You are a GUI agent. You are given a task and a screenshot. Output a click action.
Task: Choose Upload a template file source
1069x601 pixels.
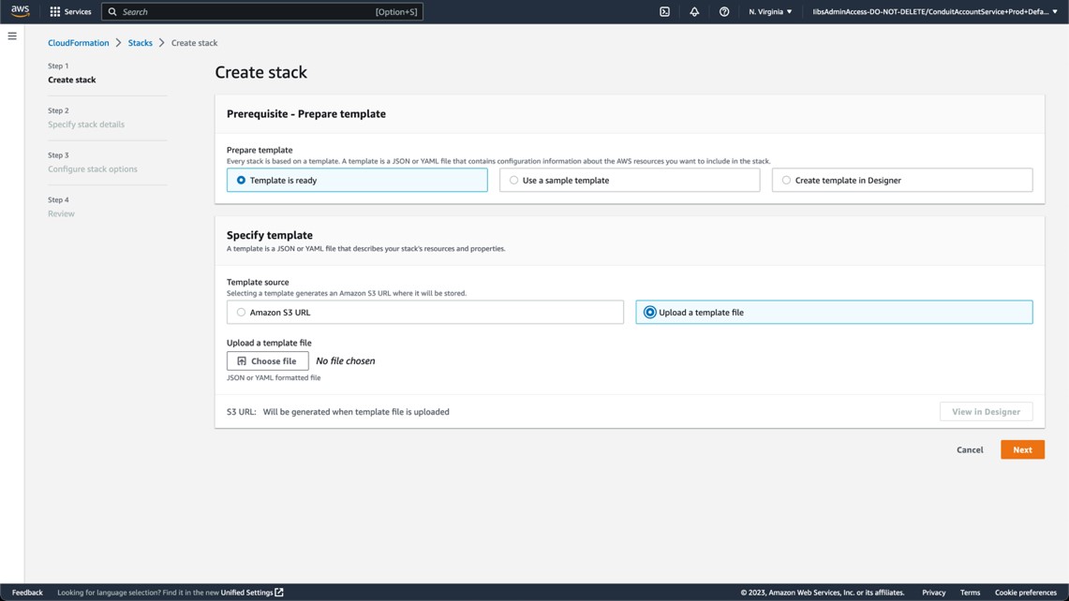[834, 312]
